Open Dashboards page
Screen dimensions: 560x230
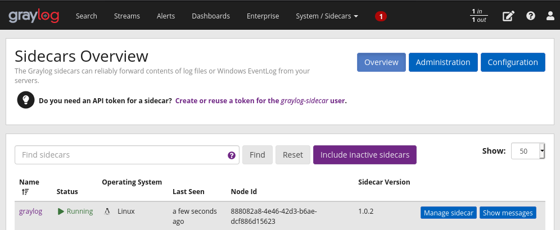pyautogui.click(x=211, y=16)
